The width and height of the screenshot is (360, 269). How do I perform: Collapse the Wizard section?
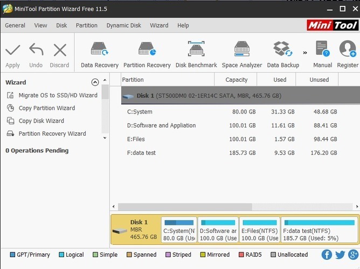click(x=95, y=82)
